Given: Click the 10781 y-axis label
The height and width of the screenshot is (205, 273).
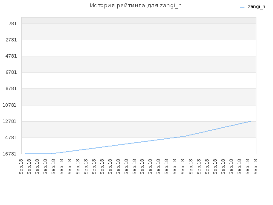Looking at the screenshot, I should click(x=10, y=105).
